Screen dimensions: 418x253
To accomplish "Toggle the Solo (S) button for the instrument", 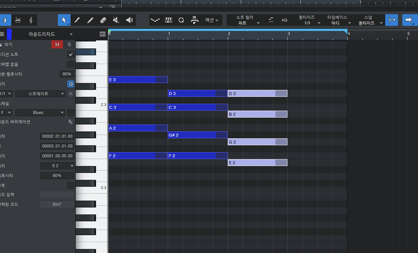I will click(x=69, y=44).
